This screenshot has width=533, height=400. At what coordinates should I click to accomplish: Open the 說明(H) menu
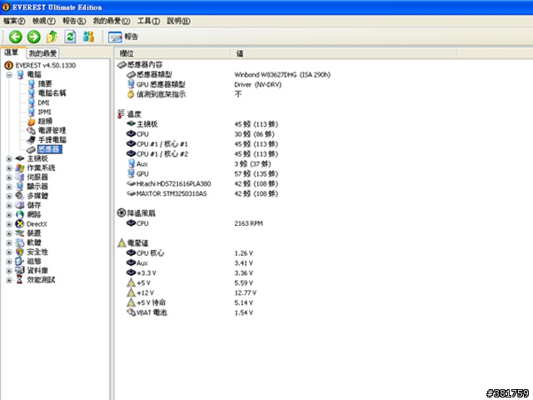pyautogui.click(x=178, y=21)
